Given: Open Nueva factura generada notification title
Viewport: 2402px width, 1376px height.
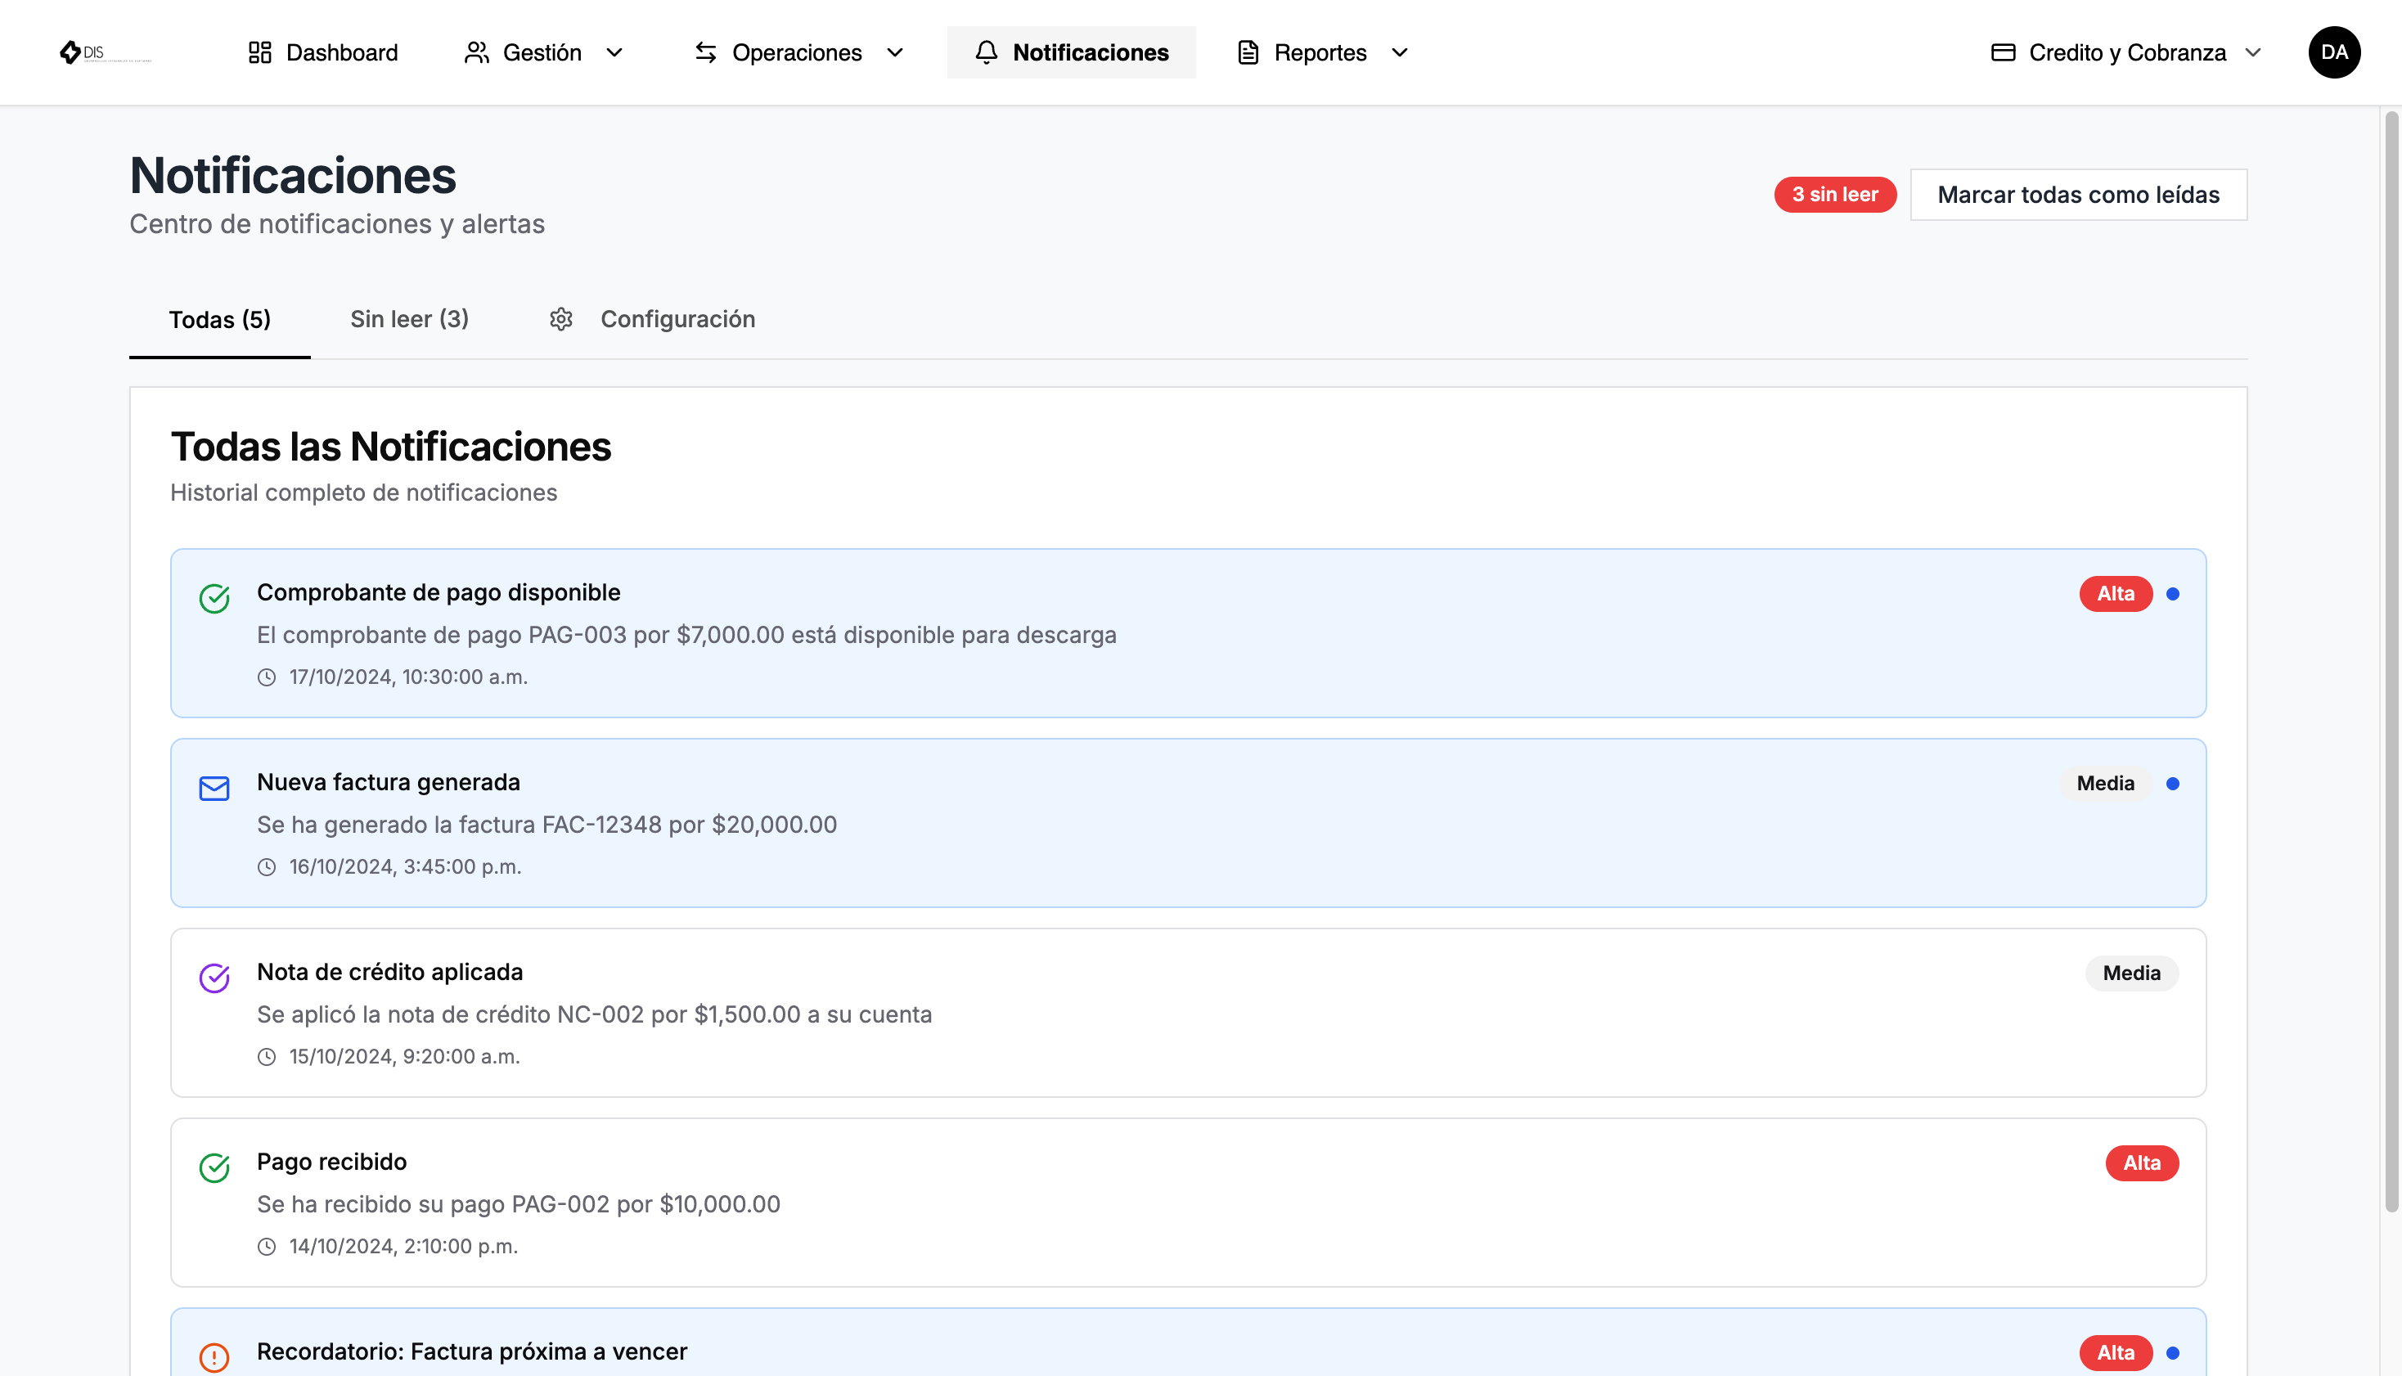Looking at the screenshot, I should pyautogui.click(x=389, y=783).
